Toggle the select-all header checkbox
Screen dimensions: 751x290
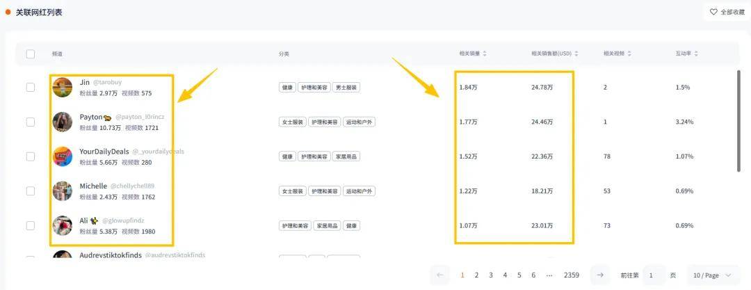click(31, 54)
